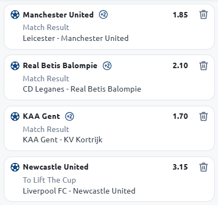Remove Real Betis Balompie bet with trash icon
The height and width of the screenshot is (205, 218).
point(203,65)
